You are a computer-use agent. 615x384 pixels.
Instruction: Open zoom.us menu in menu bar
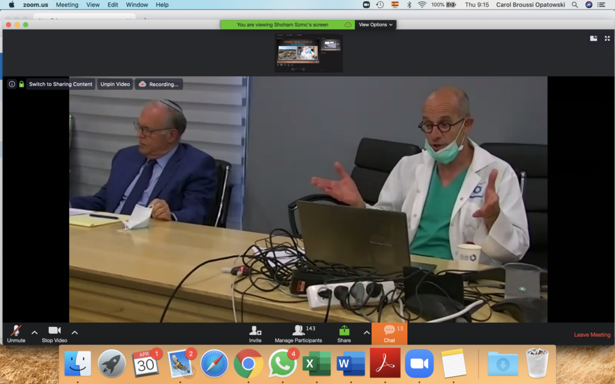35,5
